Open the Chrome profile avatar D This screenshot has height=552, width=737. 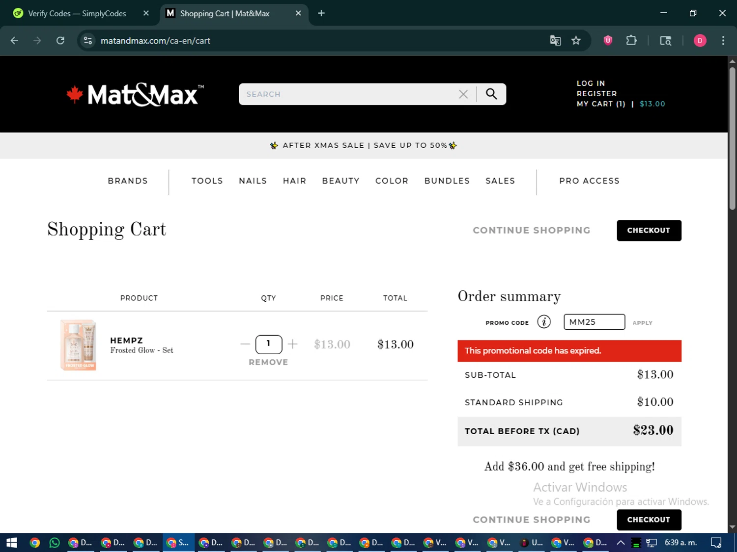click(700, 41)
